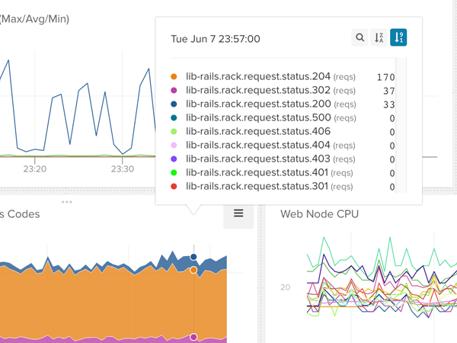Click the magenta dot for status.302

click(x=174, y=90)
